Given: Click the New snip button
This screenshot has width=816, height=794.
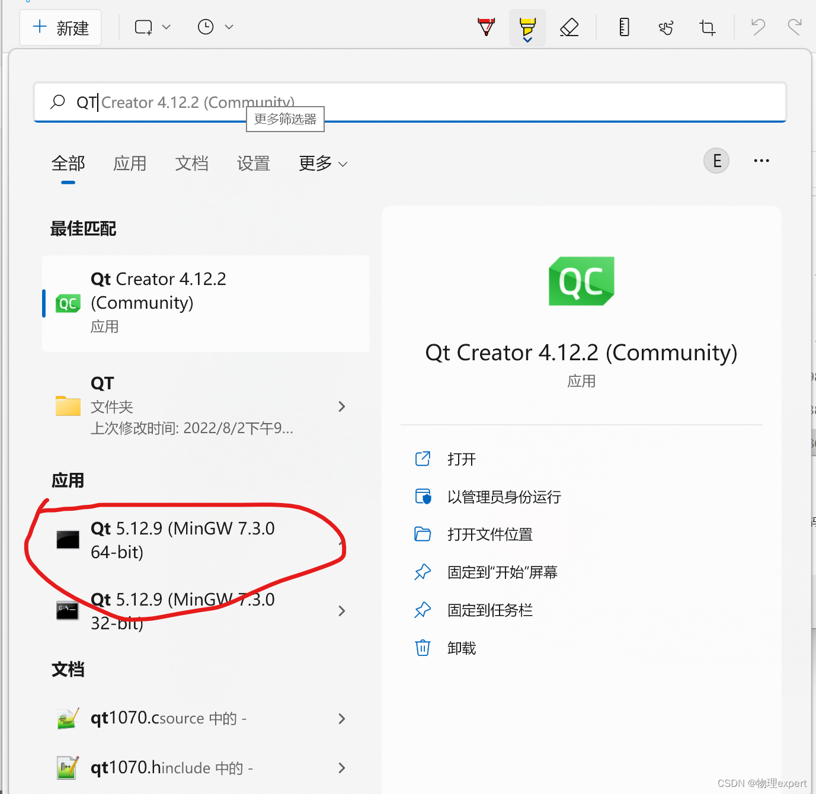Looking at the screenshot, I should 60,27.
